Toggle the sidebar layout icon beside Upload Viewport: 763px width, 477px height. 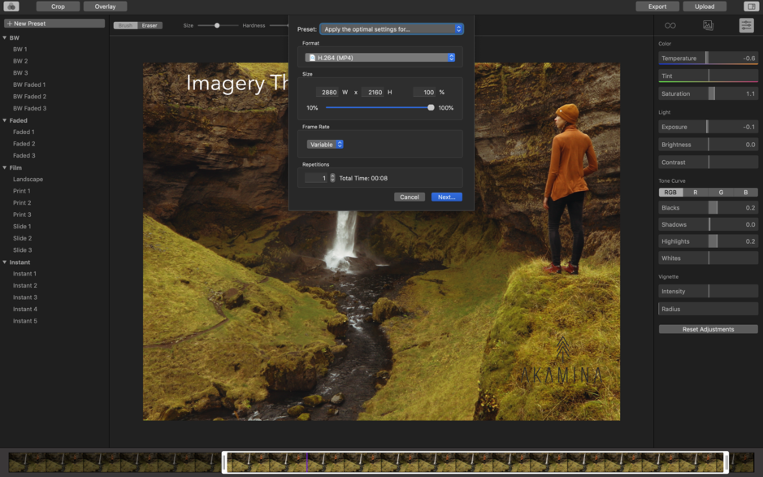[750, 6]
